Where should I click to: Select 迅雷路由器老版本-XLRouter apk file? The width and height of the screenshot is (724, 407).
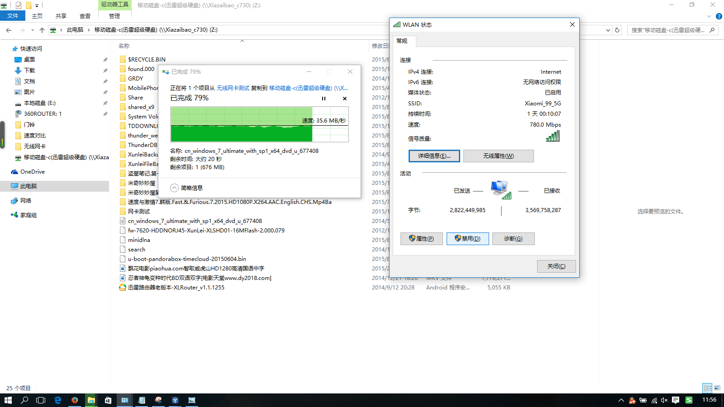coord(176,288)
